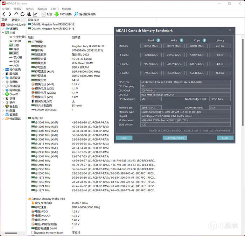Click the Copy info icon
The height and width of the screenshot is (236, 245).
click(204, 40)
